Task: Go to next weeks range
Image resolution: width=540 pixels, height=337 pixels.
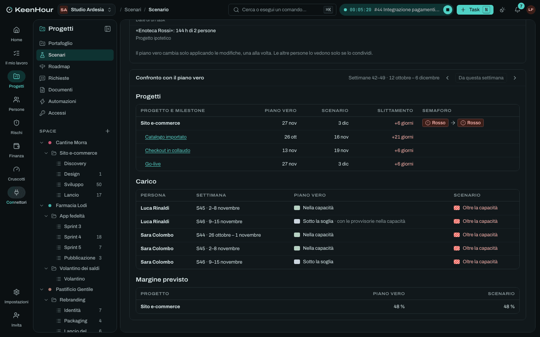Action: pos(515,78)
